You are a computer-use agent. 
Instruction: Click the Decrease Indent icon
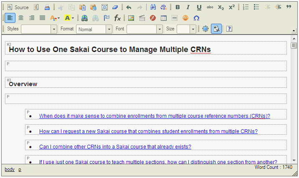pyautogui.click(x=267, y=7)
